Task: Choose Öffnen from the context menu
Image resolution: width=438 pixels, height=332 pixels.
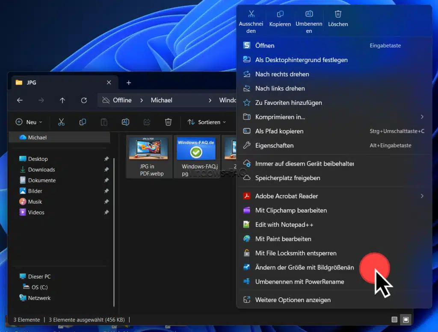Action: (x=334, y=45)
